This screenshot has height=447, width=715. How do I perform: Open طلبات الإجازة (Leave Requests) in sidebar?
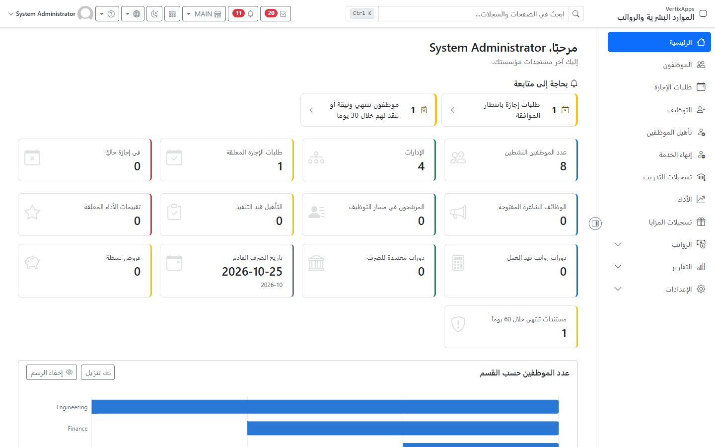click(659, 87)
